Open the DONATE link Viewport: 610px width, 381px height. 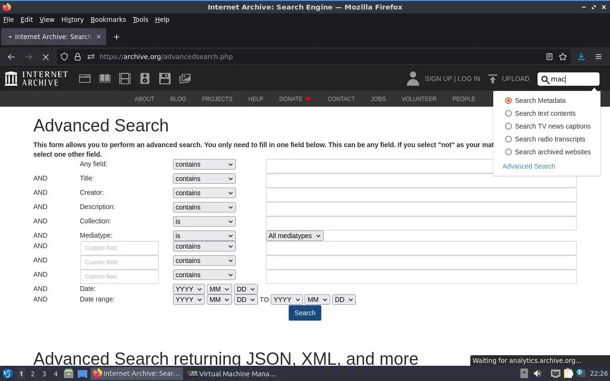coord(295,99)
